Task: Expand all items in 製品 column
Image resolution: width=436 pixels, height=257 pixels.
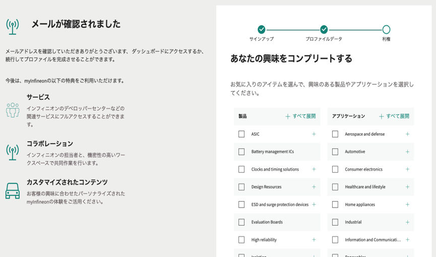Action: 300,116
